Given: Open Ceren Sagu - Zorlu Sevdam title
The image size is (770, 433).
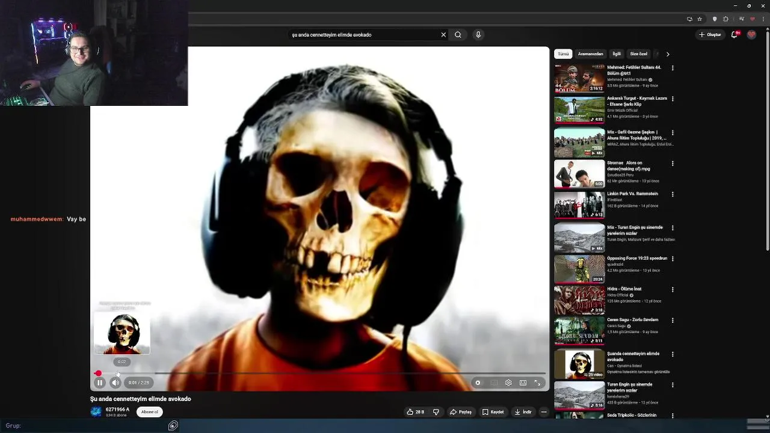Looking at the screenshot, I should (632, 319).
